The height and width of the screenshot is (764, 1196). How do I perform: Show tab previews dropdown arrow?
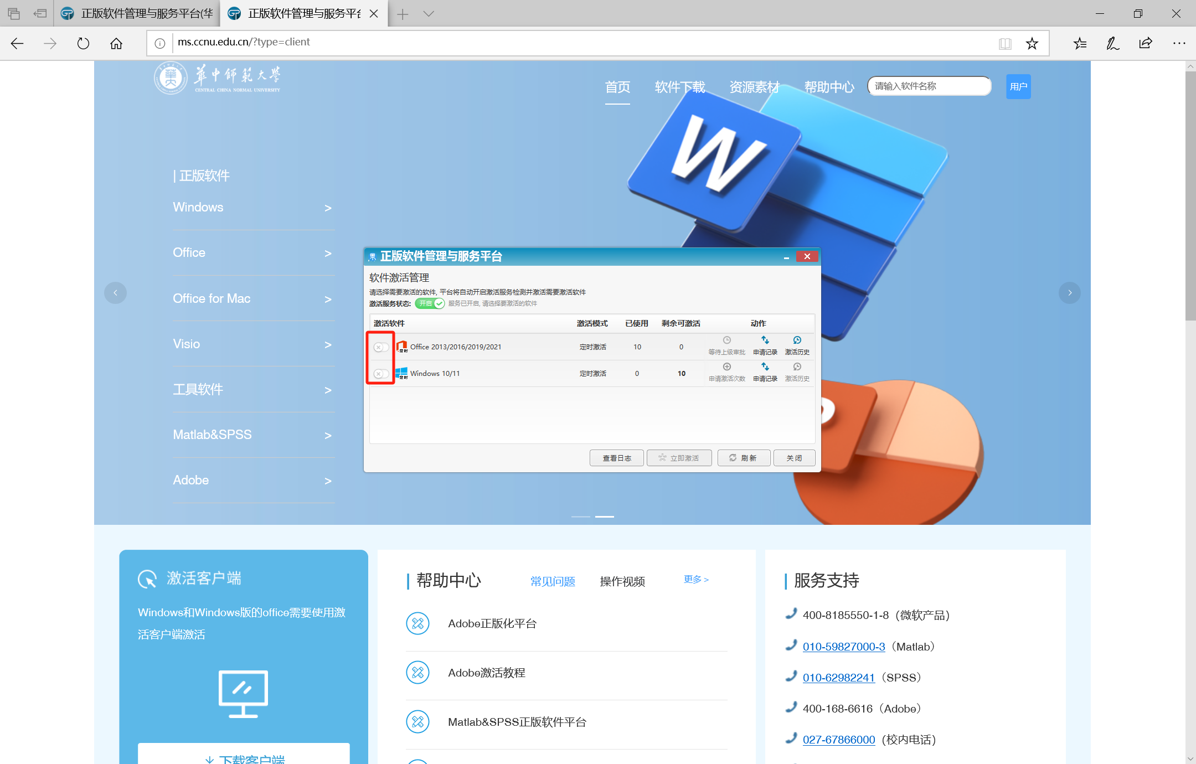[x=429, y=14]
